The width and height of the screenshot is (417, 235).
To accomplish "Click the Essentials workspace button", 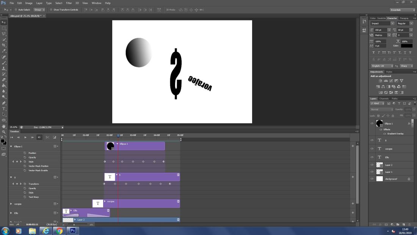I will [402, 10].
